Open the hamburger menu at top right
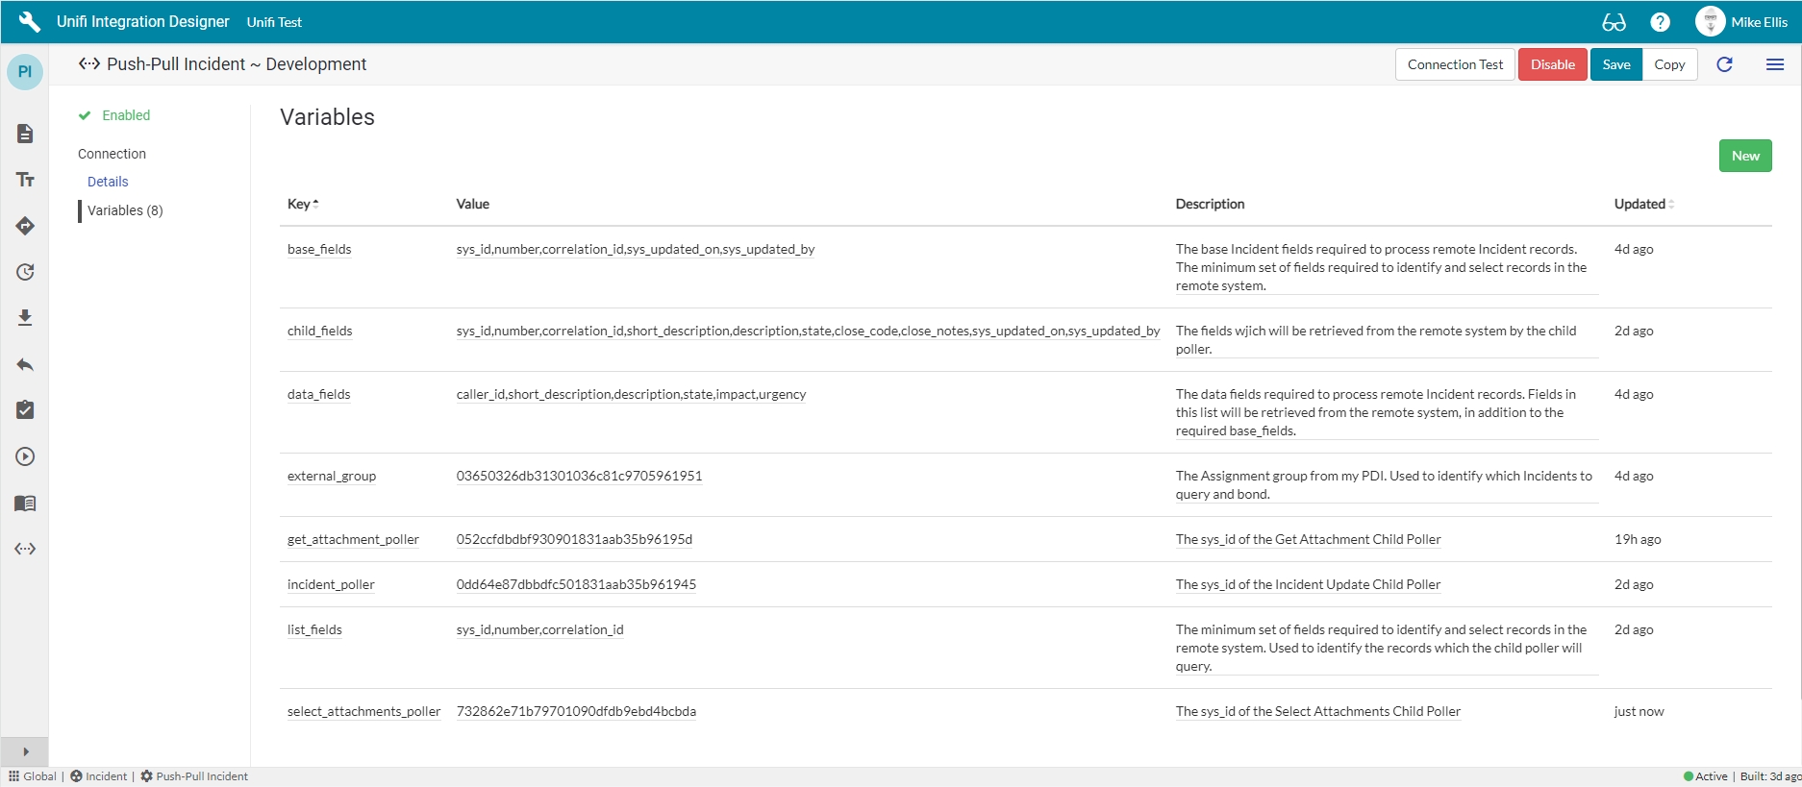Screen dimensions: 1802x787 [1775, 64]
